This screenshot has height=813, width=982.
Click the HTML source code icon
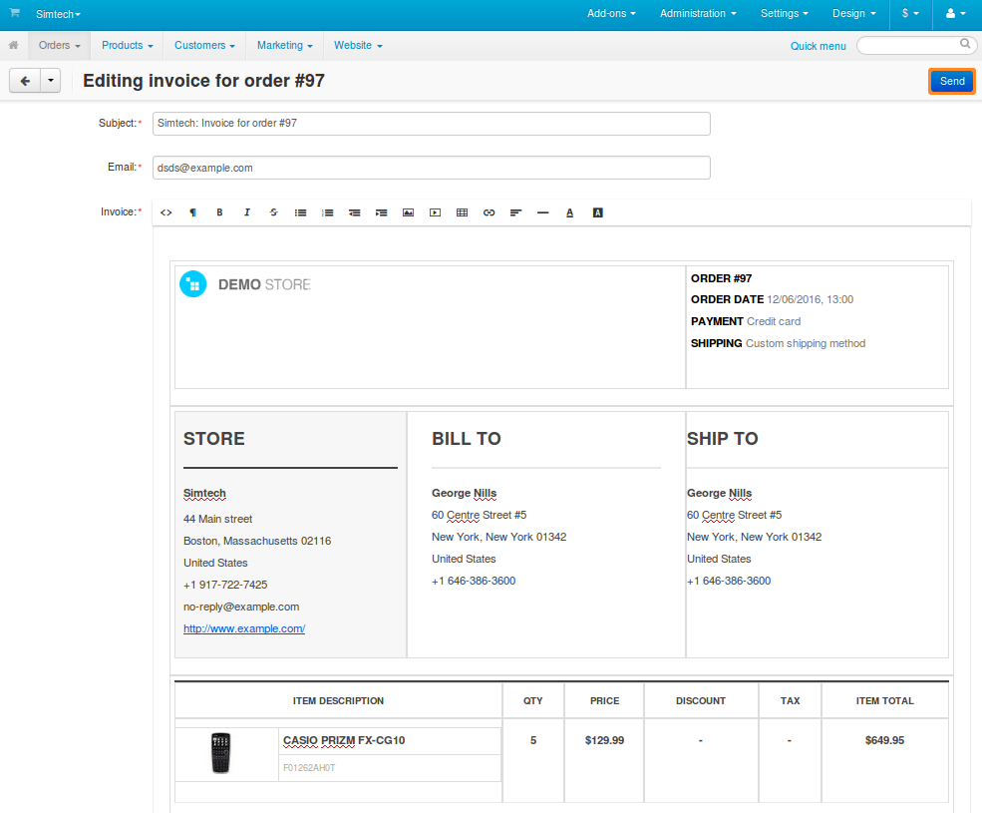[x=165, y=212]
